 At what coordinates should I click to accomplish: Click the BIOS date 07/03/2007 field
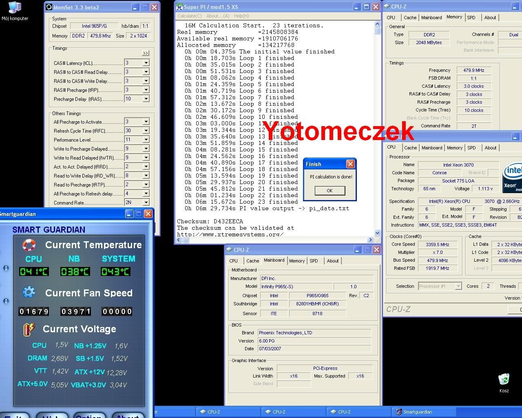pos(314,349)
